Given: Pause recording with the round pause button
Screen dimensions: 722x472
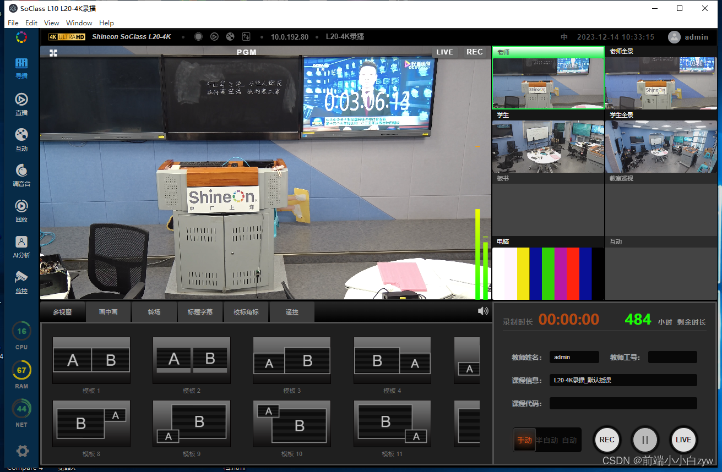Looking at the screenshot, I should 645,440.
